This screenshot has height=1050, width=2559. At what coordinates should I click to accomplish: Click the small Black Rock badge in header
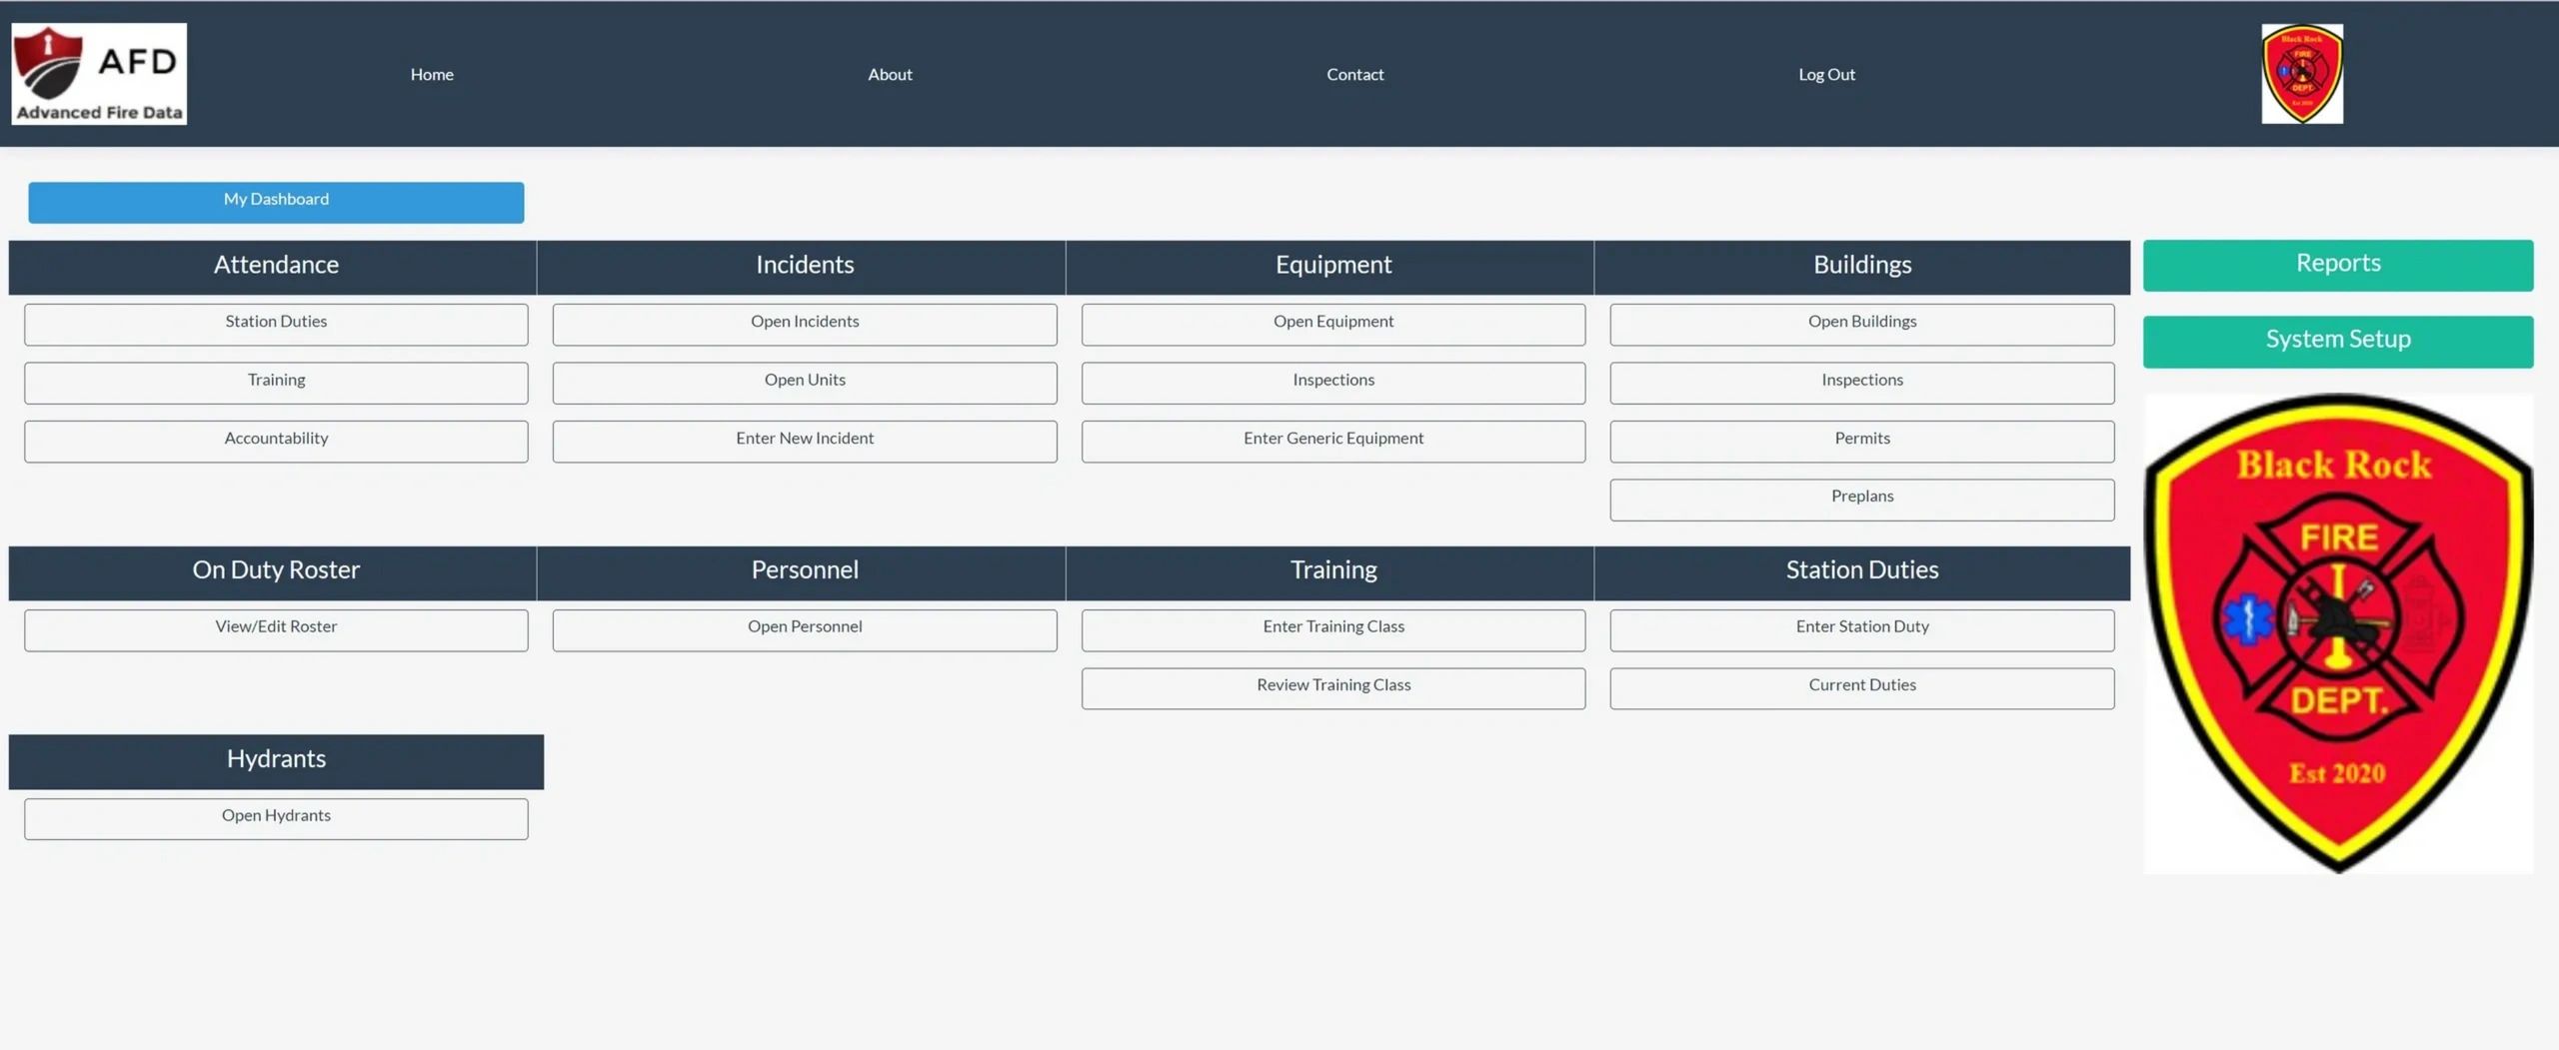pos(2301,74)
